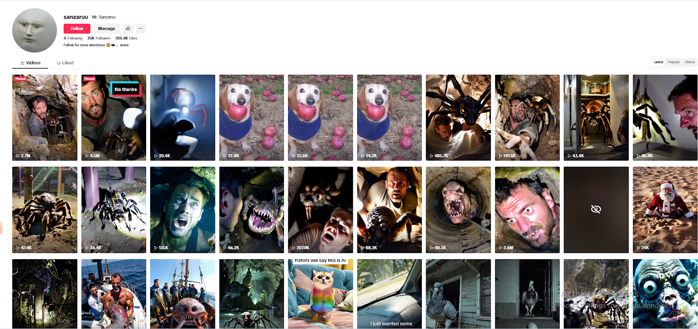Click the sanzaruu profile avatar
Screen dimensions: 698x329
pos(34,30)
